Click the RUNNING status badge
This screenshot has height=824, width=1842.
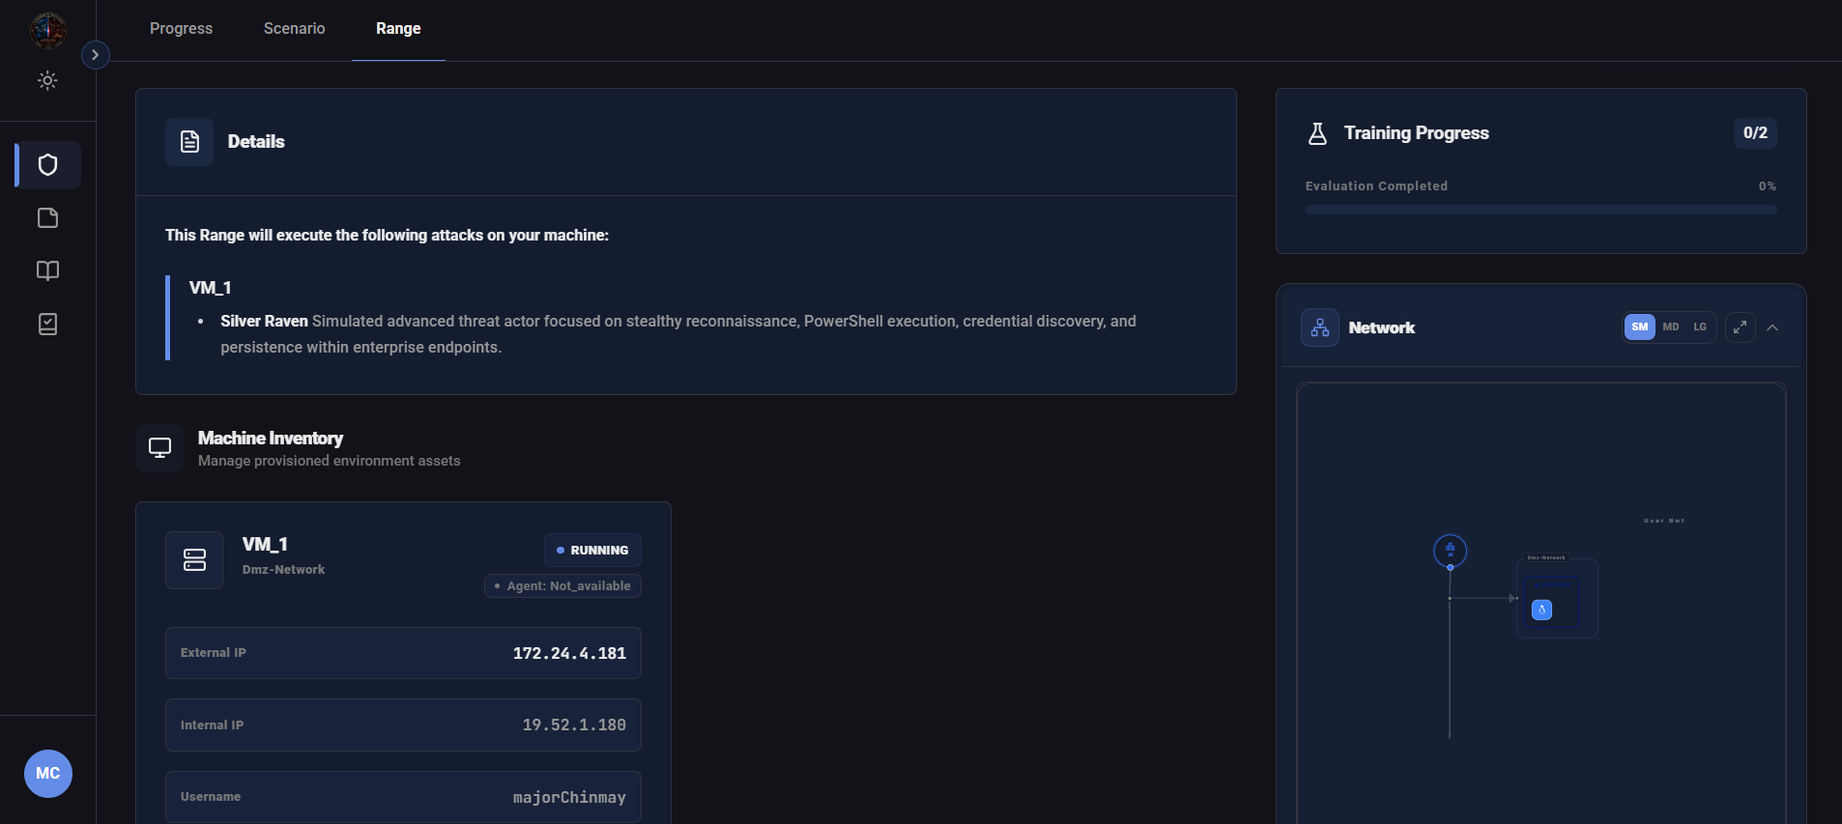click(x=592, y=551)
